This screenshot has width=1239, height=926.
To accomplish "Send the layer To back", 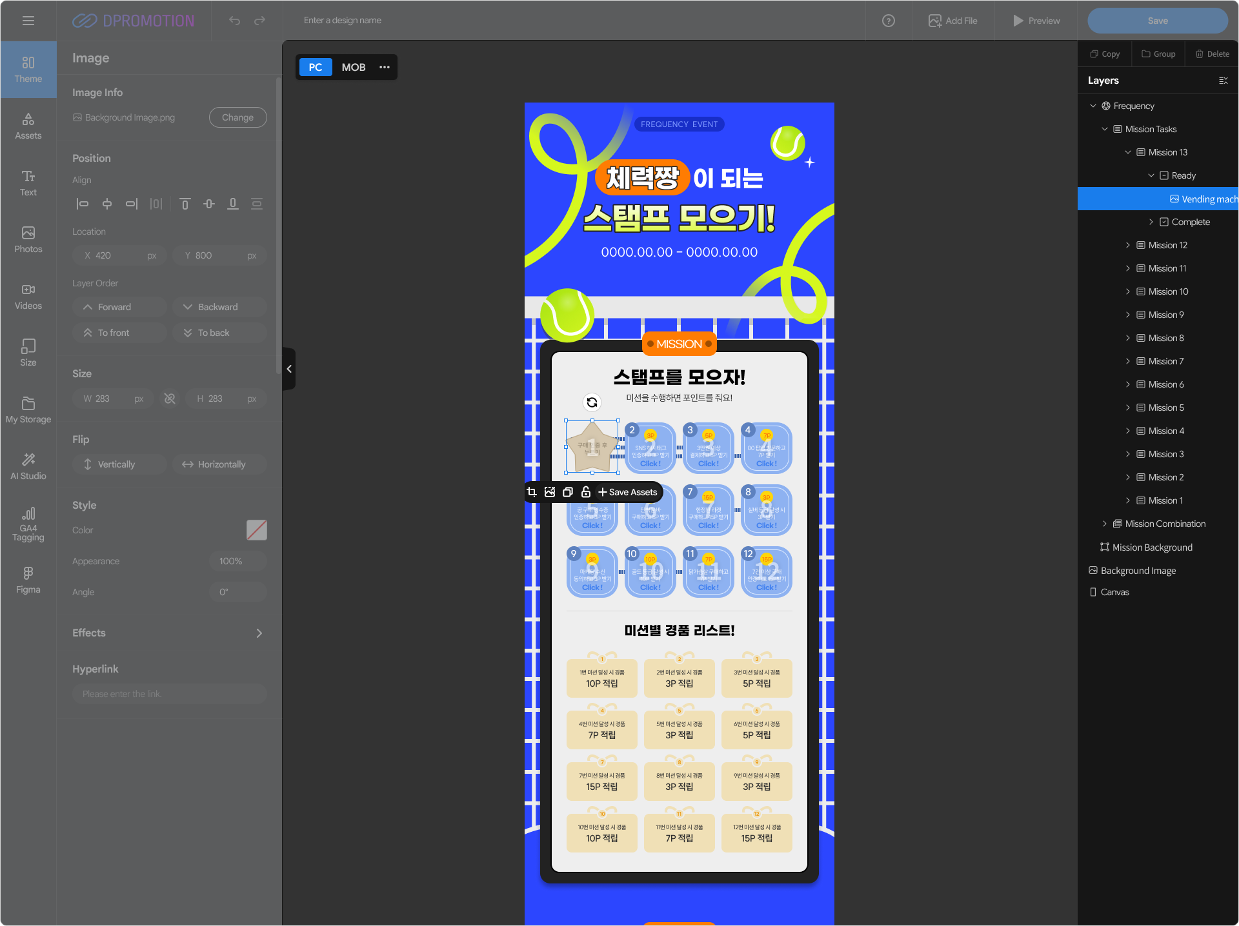I will coord(219,333).
